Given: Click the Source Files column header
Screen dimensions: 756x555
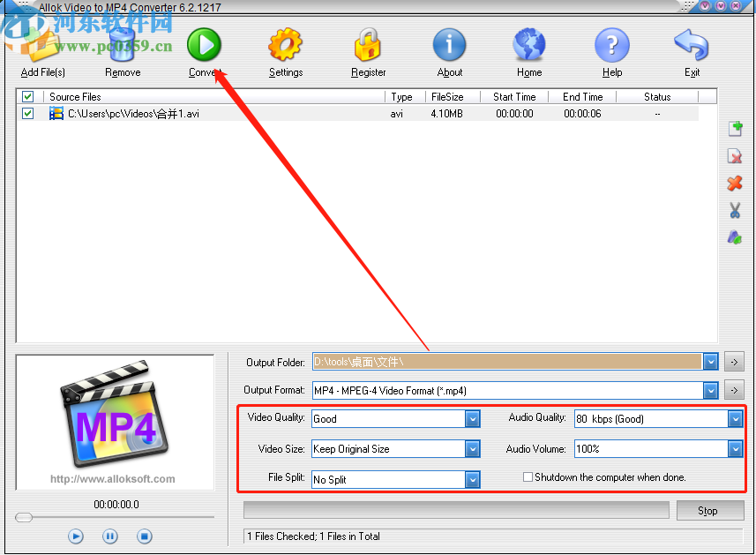Looking at the screenshot, I should (214, 96).
